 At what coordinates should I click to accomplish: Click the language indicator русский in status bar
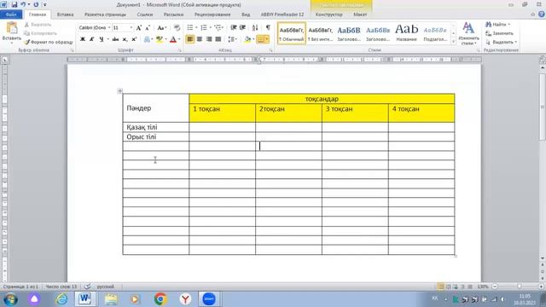coord(106,287)
